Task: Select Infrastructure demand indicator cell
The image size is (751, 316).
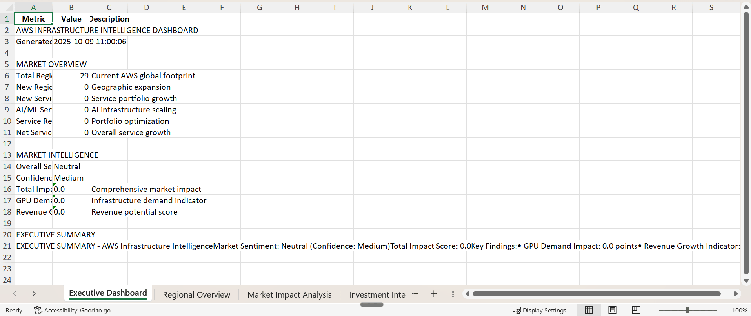Action: coord(149,200)
